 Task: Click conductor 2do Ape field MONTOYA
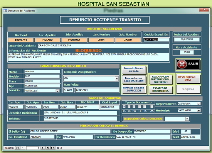point(33,107)
